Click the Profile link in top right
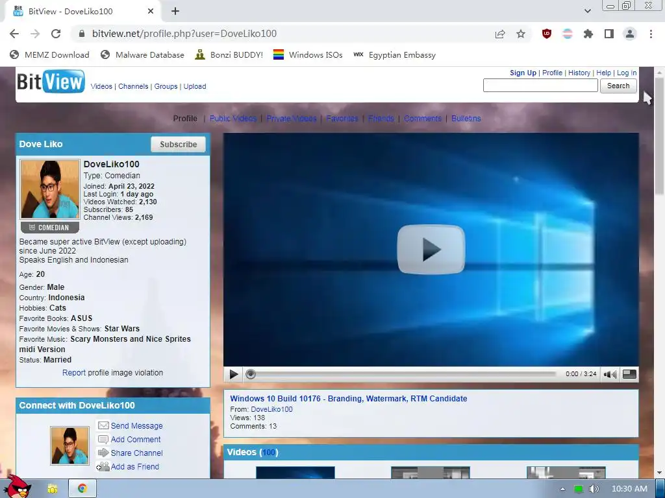 pos(552,73)
